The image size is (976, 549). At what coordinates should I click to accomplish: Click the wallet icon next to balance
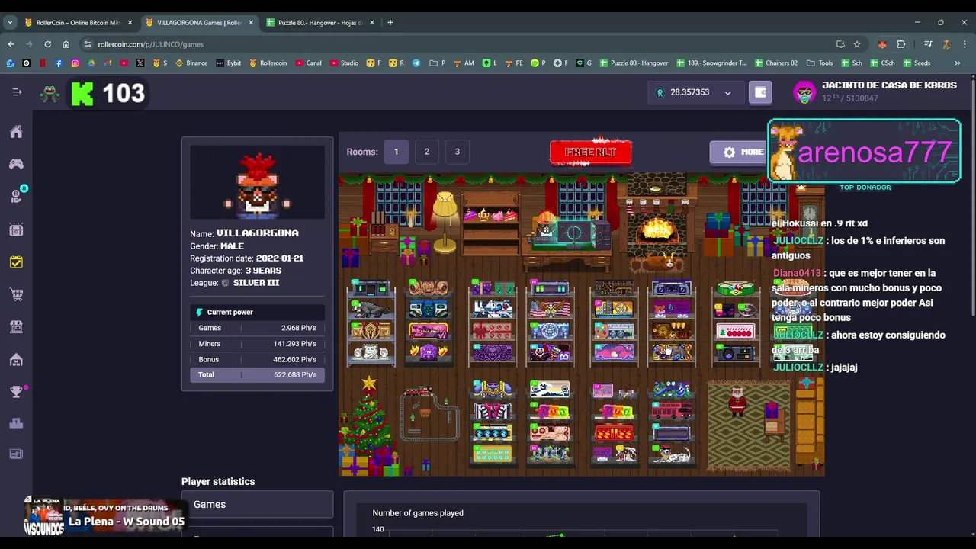click(x=760, y=92)
